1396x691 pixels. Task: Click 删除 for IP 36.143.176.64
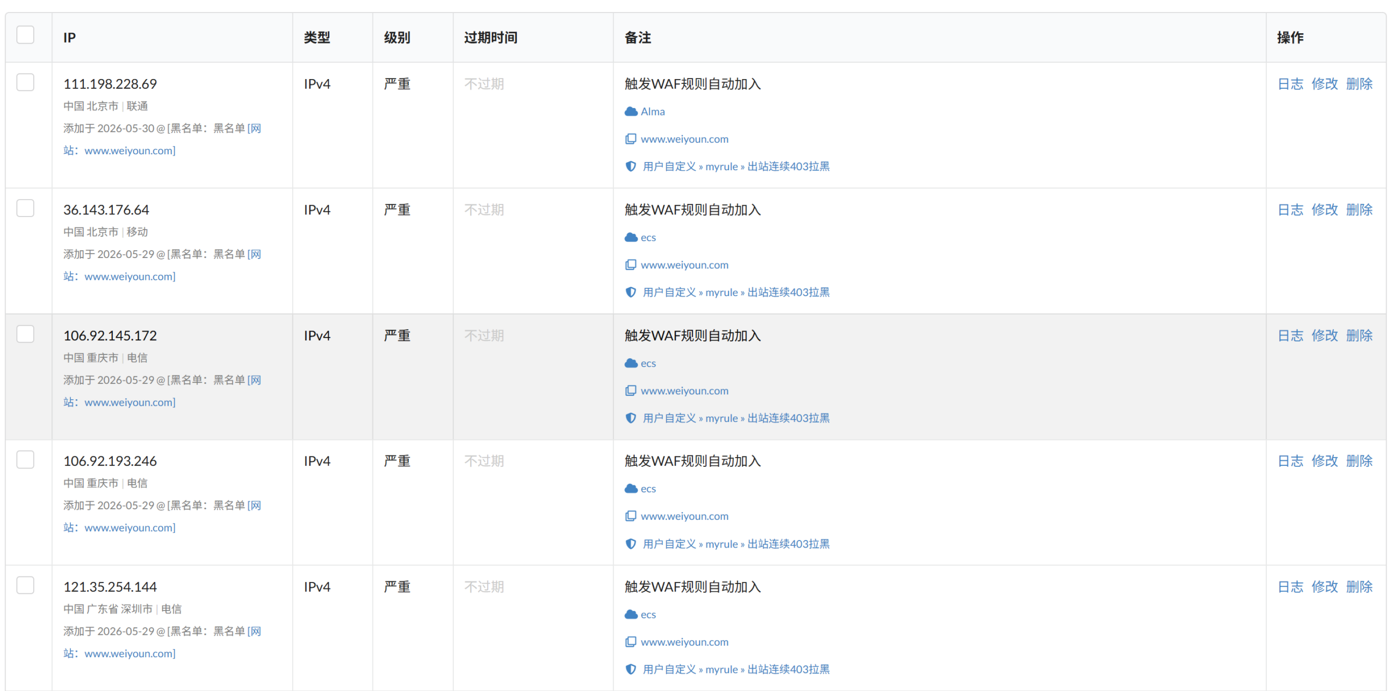1359,210
